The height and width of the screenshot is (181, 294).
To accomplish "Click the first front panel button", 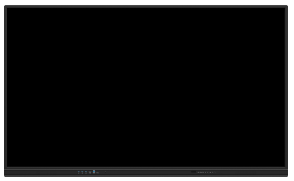I will (x=198, y=172).
